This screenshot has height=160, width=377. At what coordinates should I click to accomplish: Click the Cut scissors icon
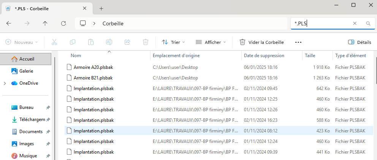pos(54,42)
